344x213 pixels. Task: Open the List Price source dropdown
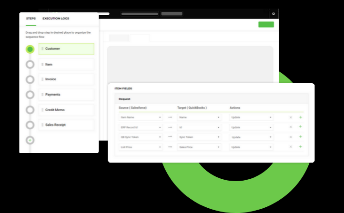[x=141, y=147]
